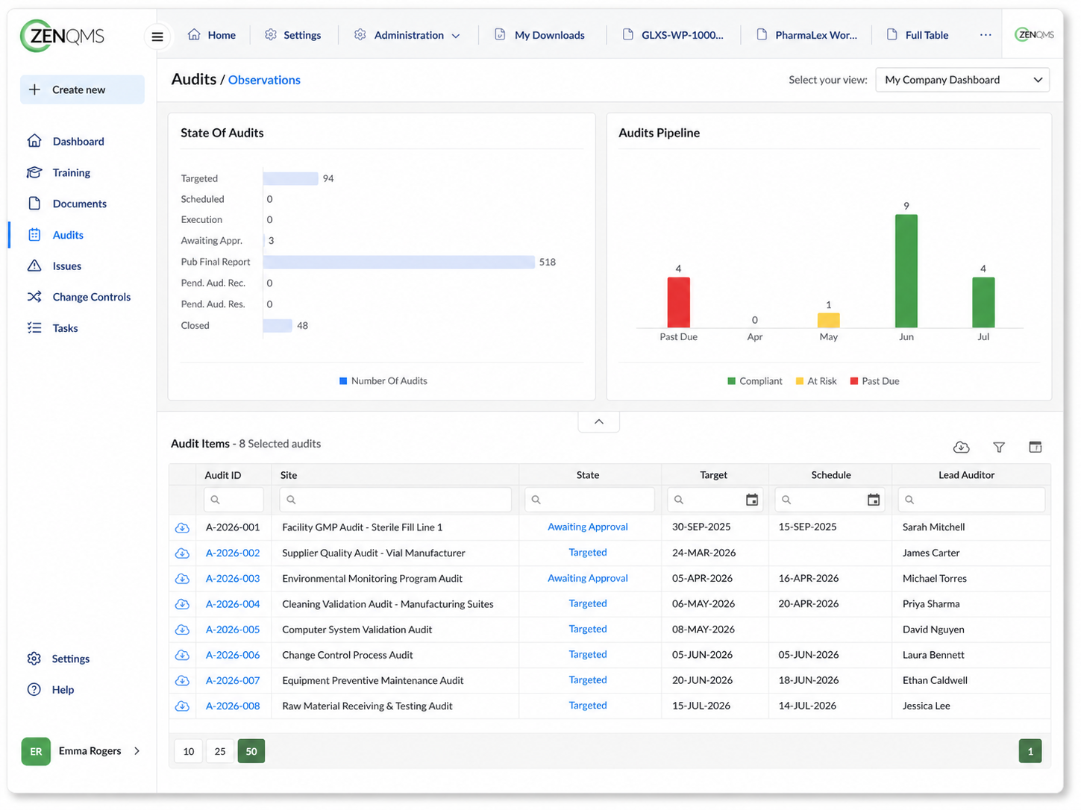Click the hamburger menu icon beside logo
Screen dimensions: 1081x810
click(x=157, y=36)
